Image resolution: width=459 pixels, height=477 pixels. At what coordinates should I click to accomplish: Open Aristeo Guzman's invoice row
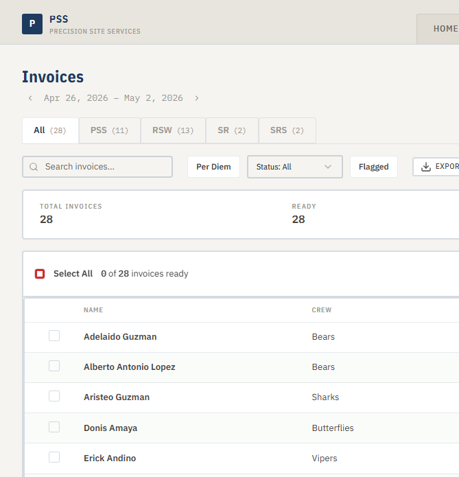coord(242,397)
